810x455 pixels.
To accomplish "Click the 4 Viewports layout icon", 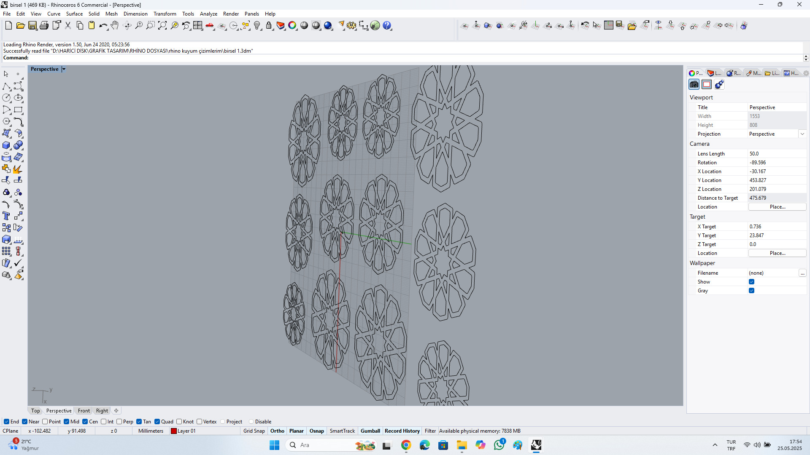I will coord(197,26).
